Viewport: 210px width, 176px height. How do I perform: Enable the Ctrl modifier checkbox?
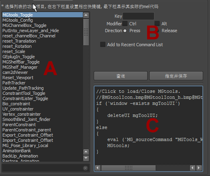[x=125, y=24]
